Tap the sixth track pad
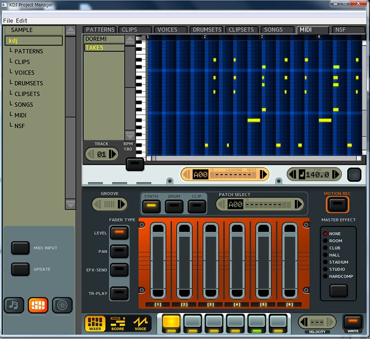Viewport: 370px width, 339px height. (278, 323)
